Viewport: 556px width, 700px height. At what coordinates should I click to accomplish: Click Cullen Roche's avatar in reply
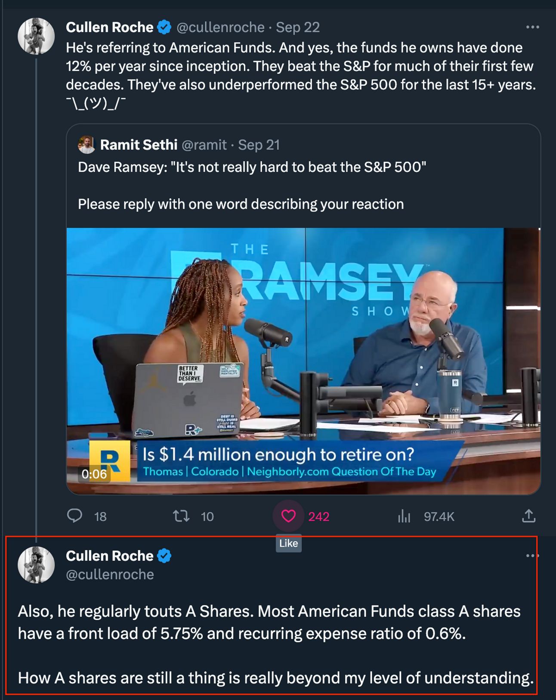36,565
